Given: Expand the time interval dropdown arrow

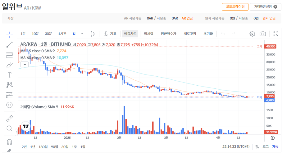Looking at the screenshot, I should 82,34.
